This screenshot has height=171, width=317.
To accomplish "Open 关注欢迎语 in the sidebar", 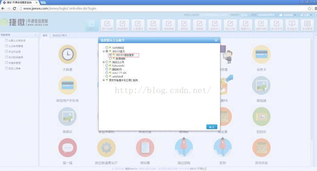I will pos(15,52).
